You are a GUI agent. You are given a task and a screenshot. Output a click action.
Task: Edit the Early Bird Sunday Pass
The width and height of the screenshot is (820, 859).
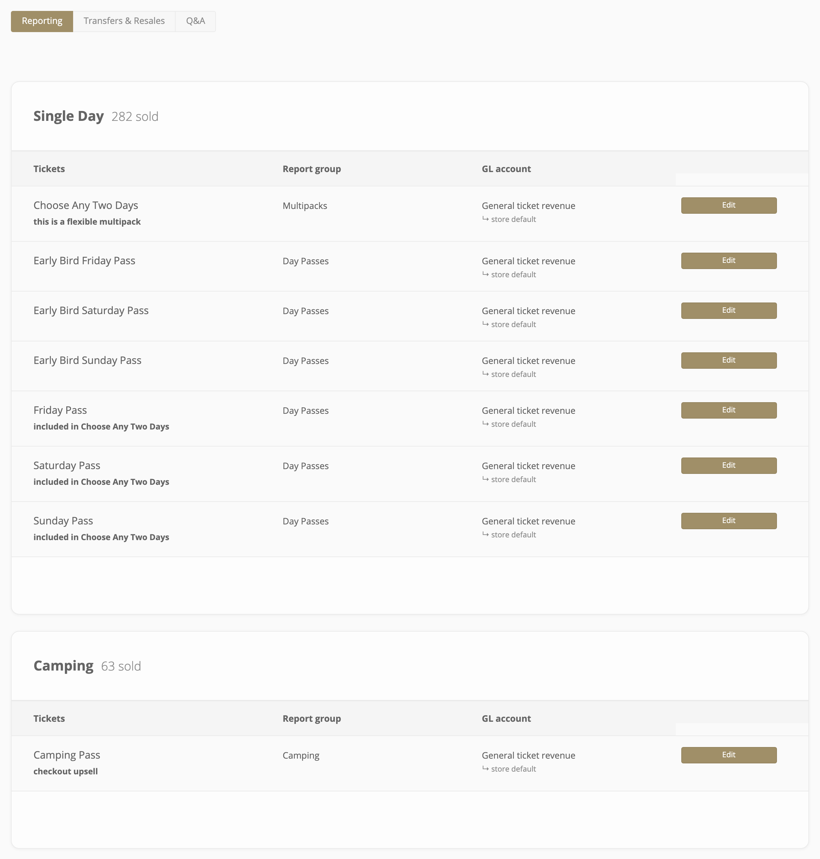[x=729, y=360]
